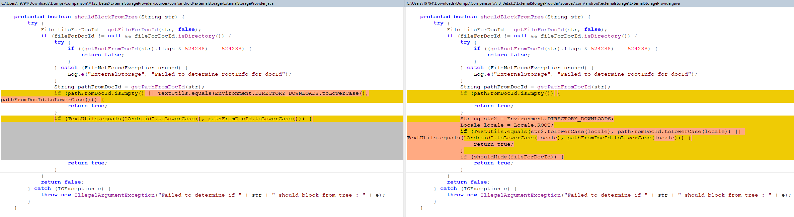Click right pane line "File fileForDocId = getFileForDocId(str, false);"
Image resolution: width=794 pixels, height=217 pixels.
pos(527,29)
